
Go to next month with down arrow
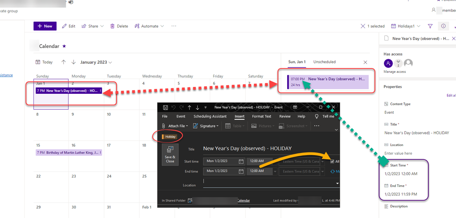[x=73, y=62]
